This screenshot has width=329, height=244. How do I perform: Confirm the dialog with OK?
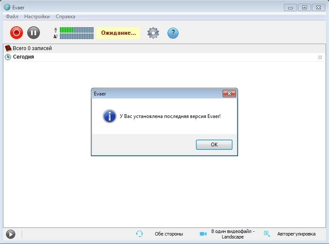[214, 145]
